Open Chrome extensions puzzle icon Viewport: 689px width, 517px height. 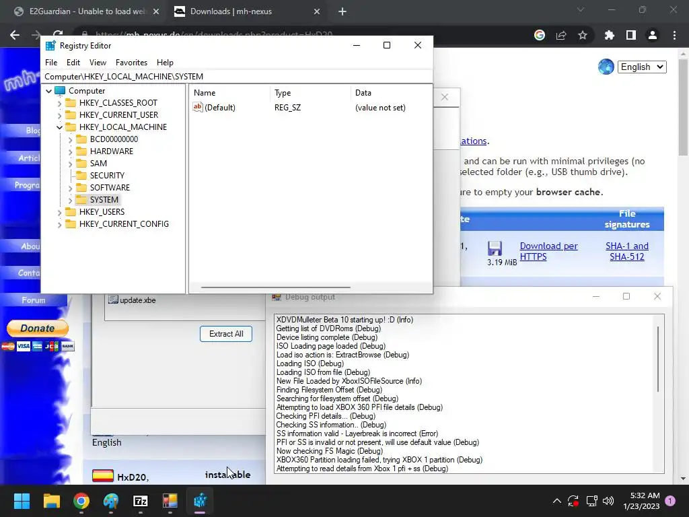coord(610,35)
